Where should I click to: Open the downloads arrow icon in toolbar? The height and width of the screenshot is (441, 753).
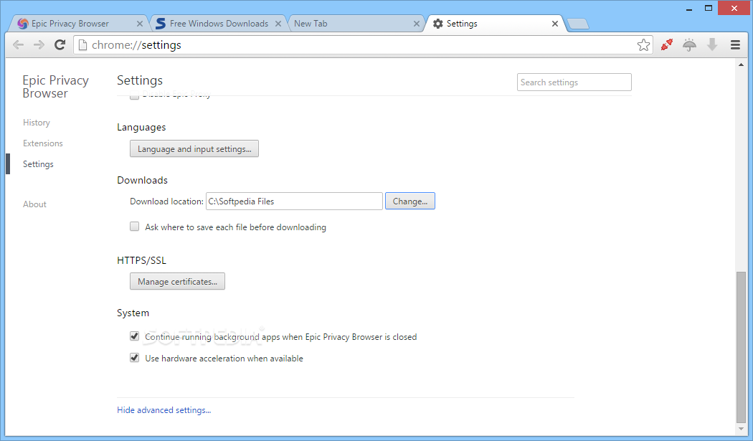712,44
